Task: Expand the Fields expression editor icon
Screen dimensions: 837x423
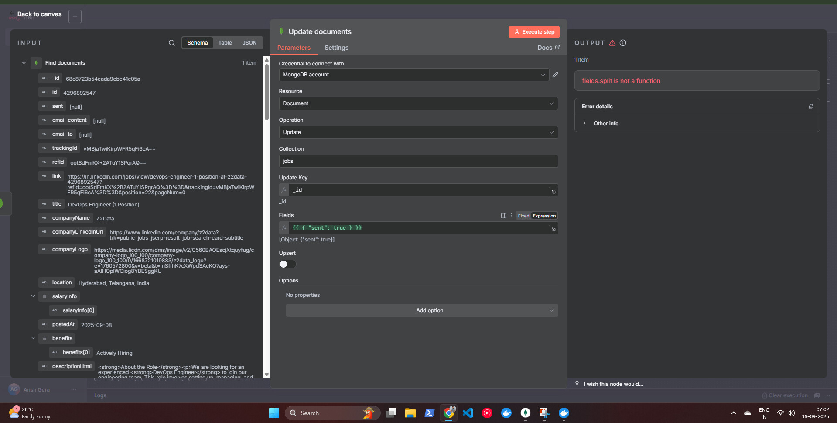Action: 553,229
